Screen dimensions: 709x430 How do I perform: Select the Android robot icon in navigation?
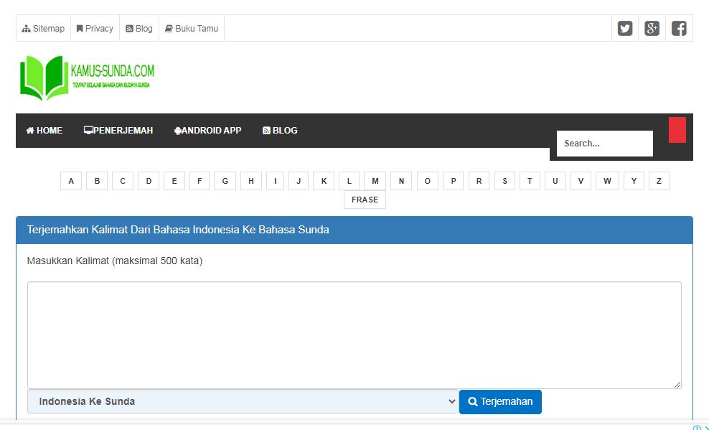click(x=177, y=130)
